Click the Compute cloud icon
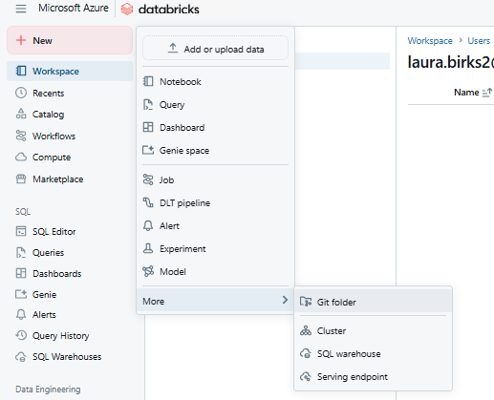Viewport: 494px width, 400px height. (21, 157)
